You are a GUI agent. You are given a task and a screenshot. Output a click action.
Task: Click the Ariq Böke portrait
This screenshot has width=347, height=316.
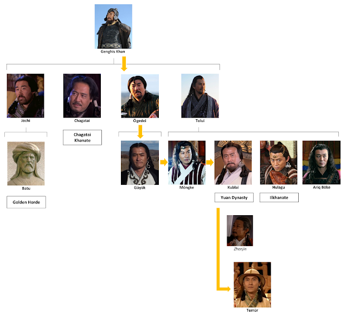[322, 163]
